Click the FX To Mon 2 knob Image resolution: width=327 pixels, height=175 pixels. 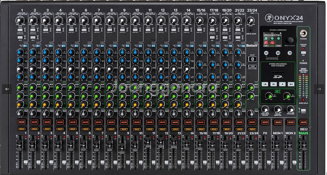click(287, 96)
